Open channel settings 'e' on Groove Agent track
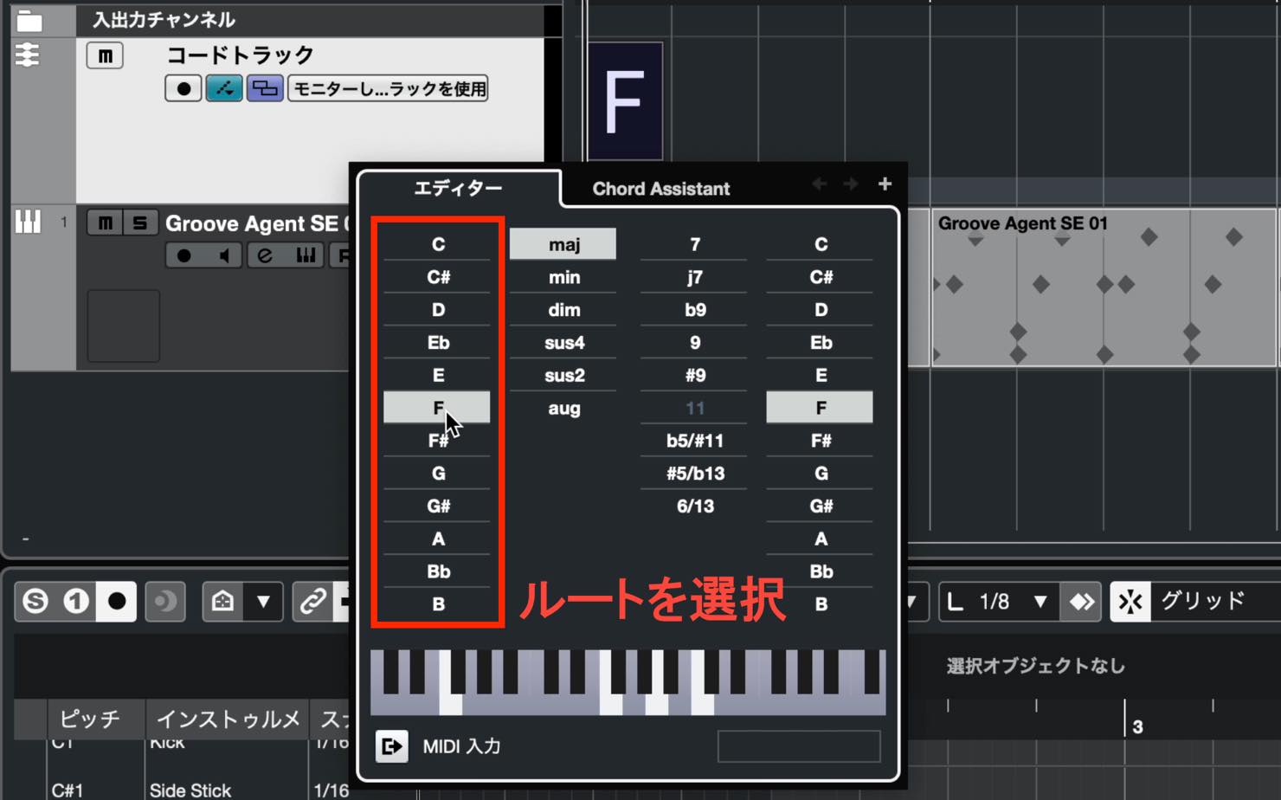This screenshot has width=1281, height=800. click(265, 255)
